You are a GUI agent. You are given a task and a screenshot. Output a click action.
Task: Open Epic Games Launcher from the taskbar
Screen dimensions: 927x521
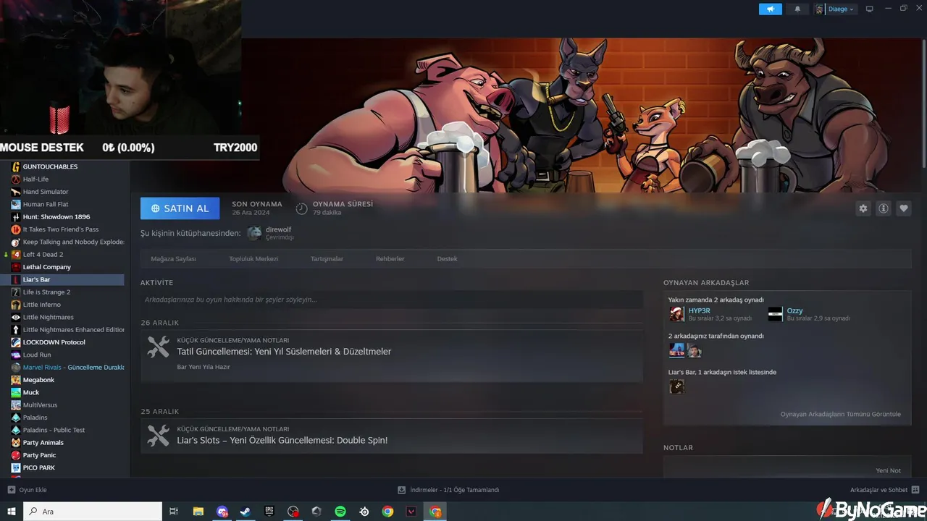pos(269,512)
